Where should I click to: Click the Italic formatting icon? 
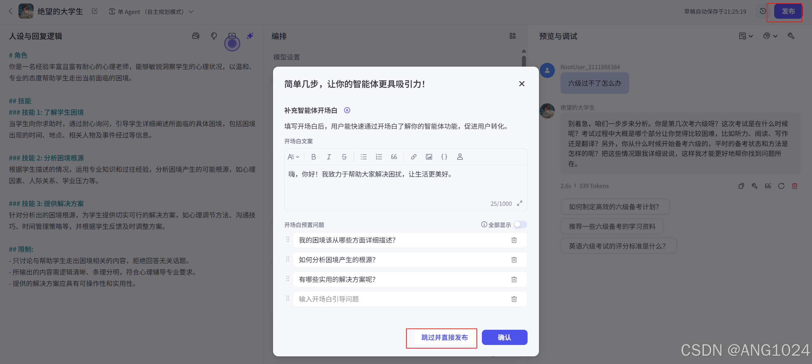point(329,157)
